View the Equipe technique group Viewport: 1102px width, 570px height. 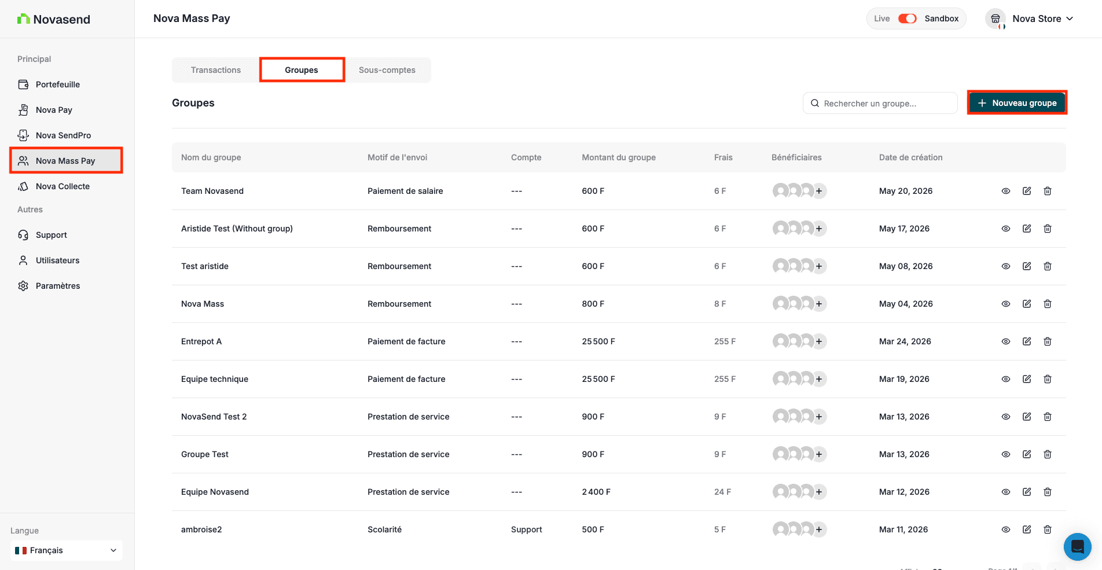pos(1006,379)
